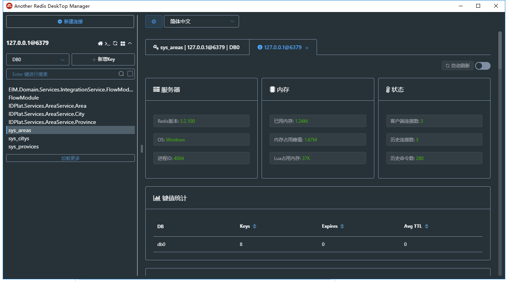Screen dimensions: 508x282
Task: Open the connection home status page
Action: tap(100, 43)
